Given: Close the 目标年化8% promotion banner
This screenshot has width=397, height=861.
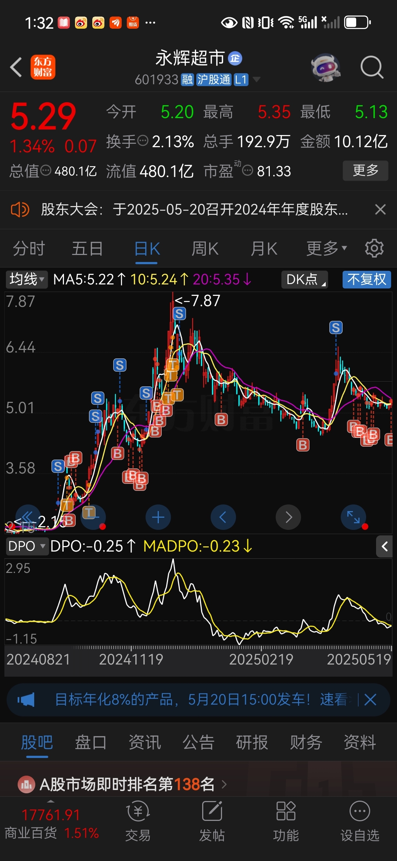Looking at the screenshot, I should pos(370,699).
